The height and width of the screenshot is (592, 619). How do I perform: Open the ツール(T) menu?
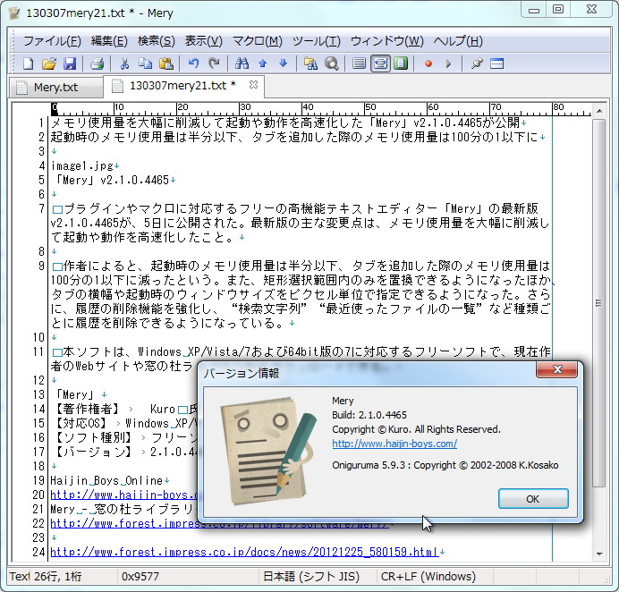317,41
